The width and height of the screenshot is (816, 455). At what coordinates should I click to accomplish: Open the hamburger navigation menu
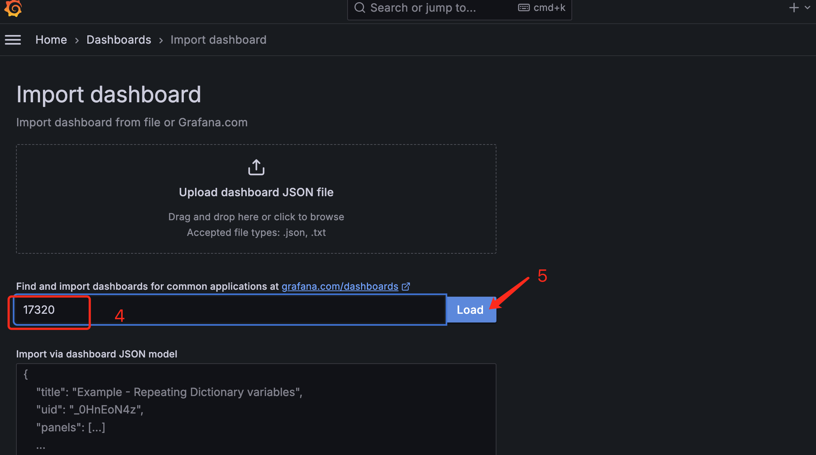(13, 40)
